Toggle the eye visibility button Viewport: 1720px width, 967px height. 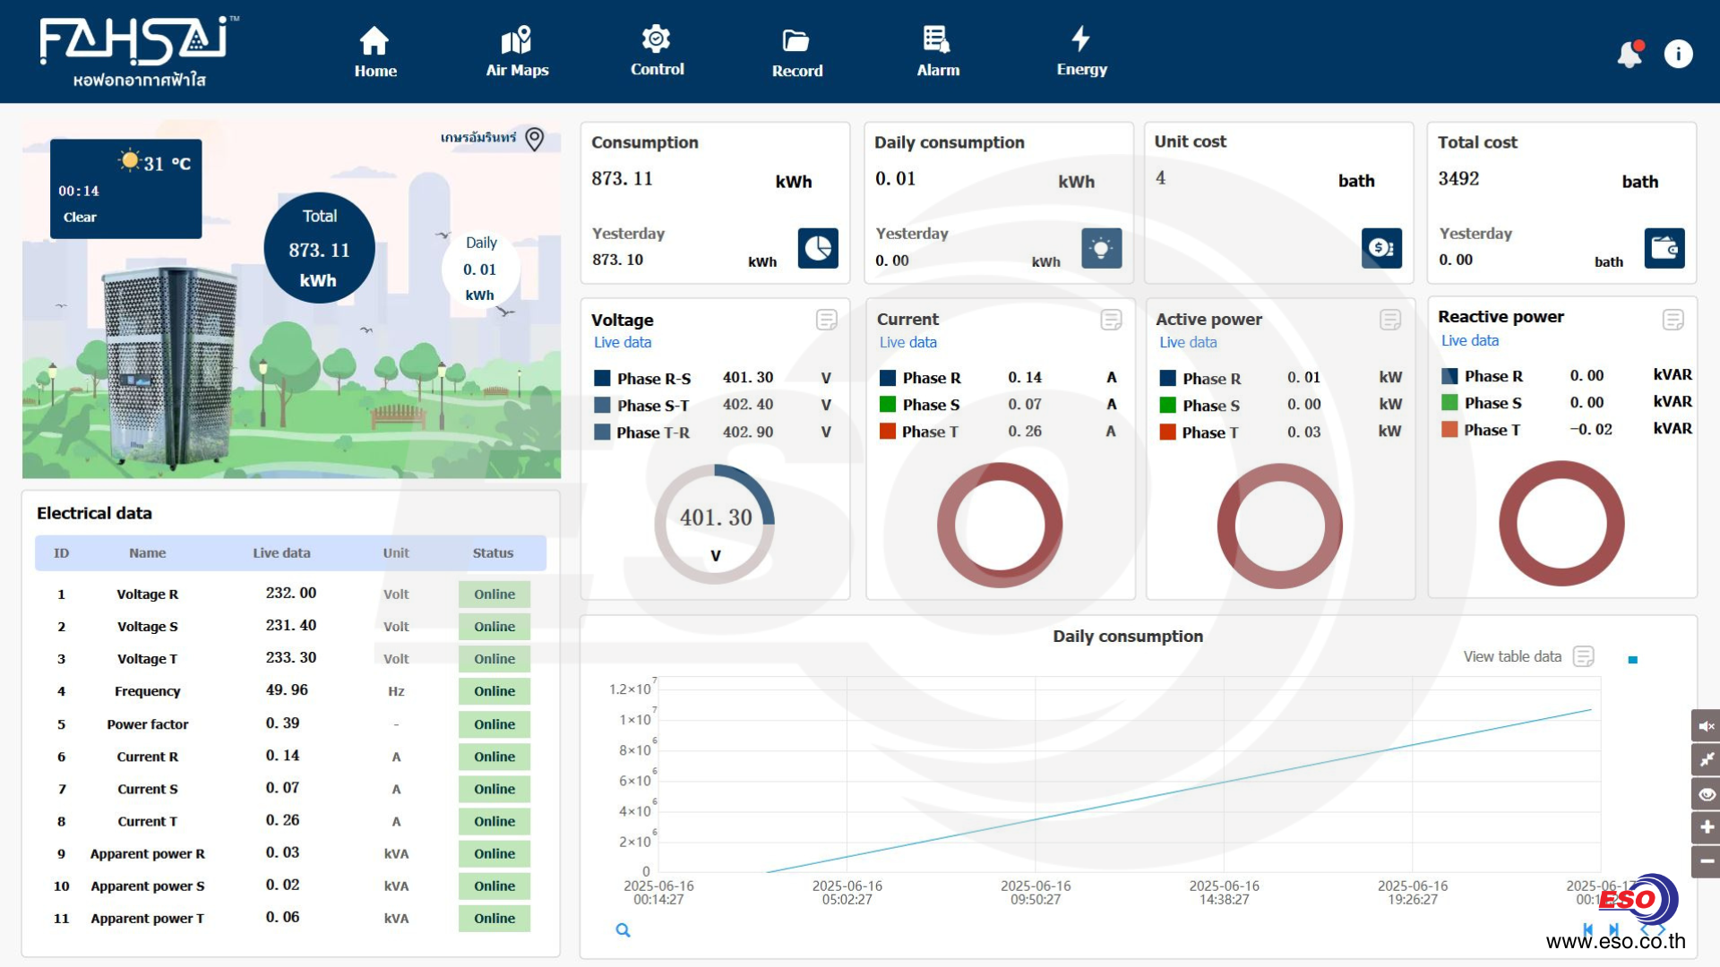click(x=1706, y=794)
